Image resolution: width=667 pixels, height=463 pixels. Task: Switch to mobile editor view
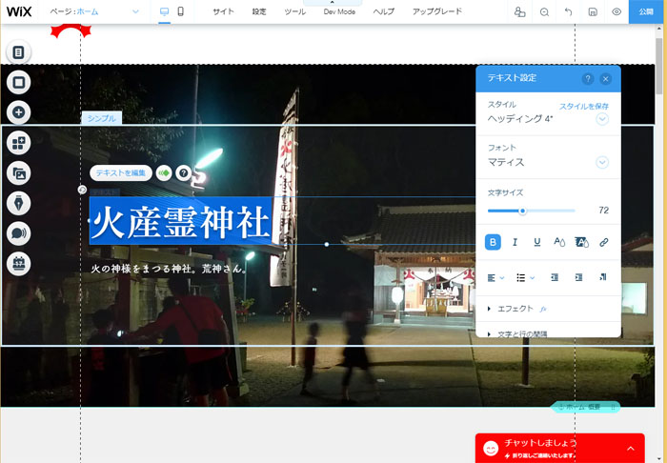[180, 11]
